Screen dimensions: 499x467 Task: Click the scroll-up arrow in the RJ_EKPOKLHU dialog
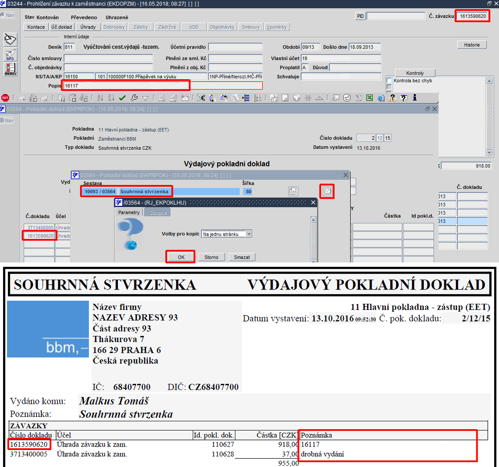(313, 220)
